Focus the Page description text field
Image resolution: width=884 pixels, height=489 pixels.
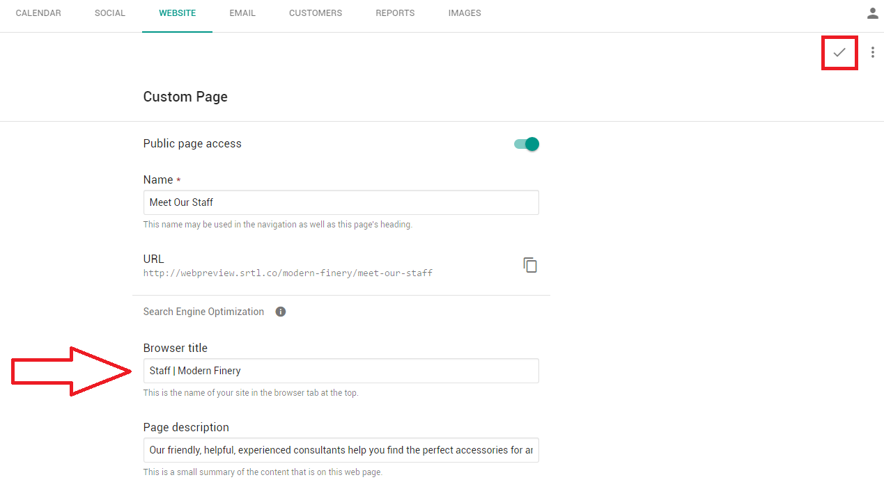341,450
